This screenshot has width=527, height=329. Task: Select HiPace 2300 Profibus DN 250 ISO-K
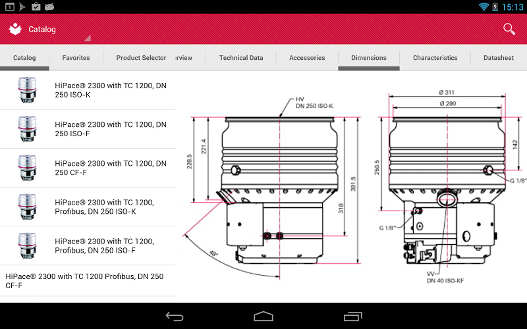88,207
